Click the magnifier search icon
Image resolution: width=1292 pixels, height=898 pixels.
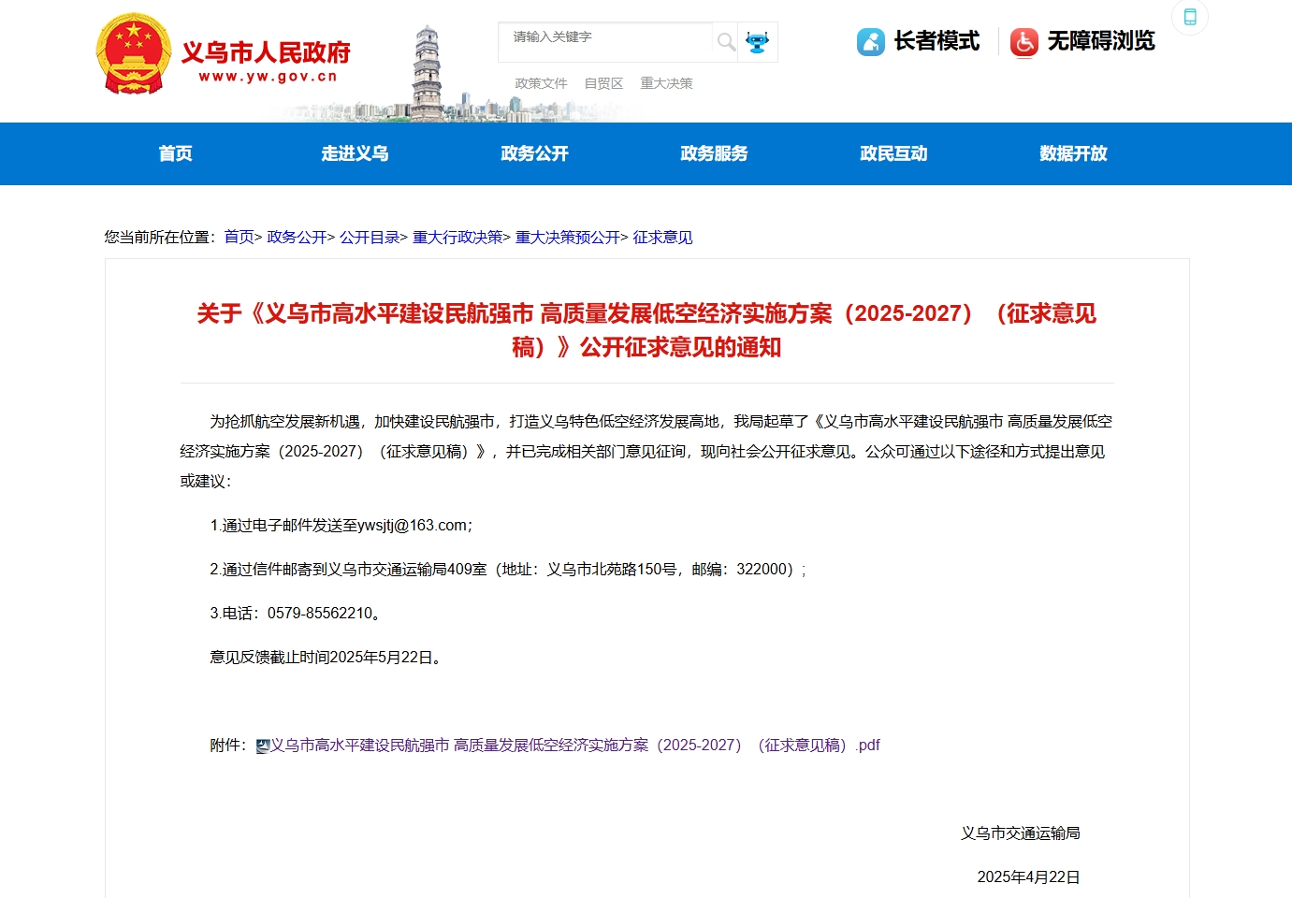725,42
